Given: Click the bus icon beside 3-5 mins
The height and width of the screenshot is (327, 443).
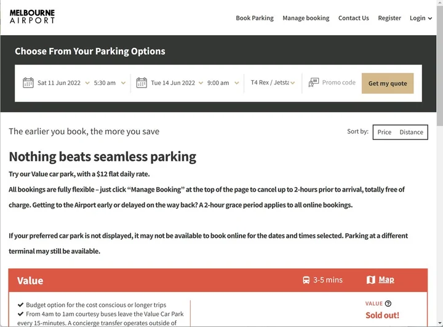Looking at the screenshot, I should click(306, 280).
